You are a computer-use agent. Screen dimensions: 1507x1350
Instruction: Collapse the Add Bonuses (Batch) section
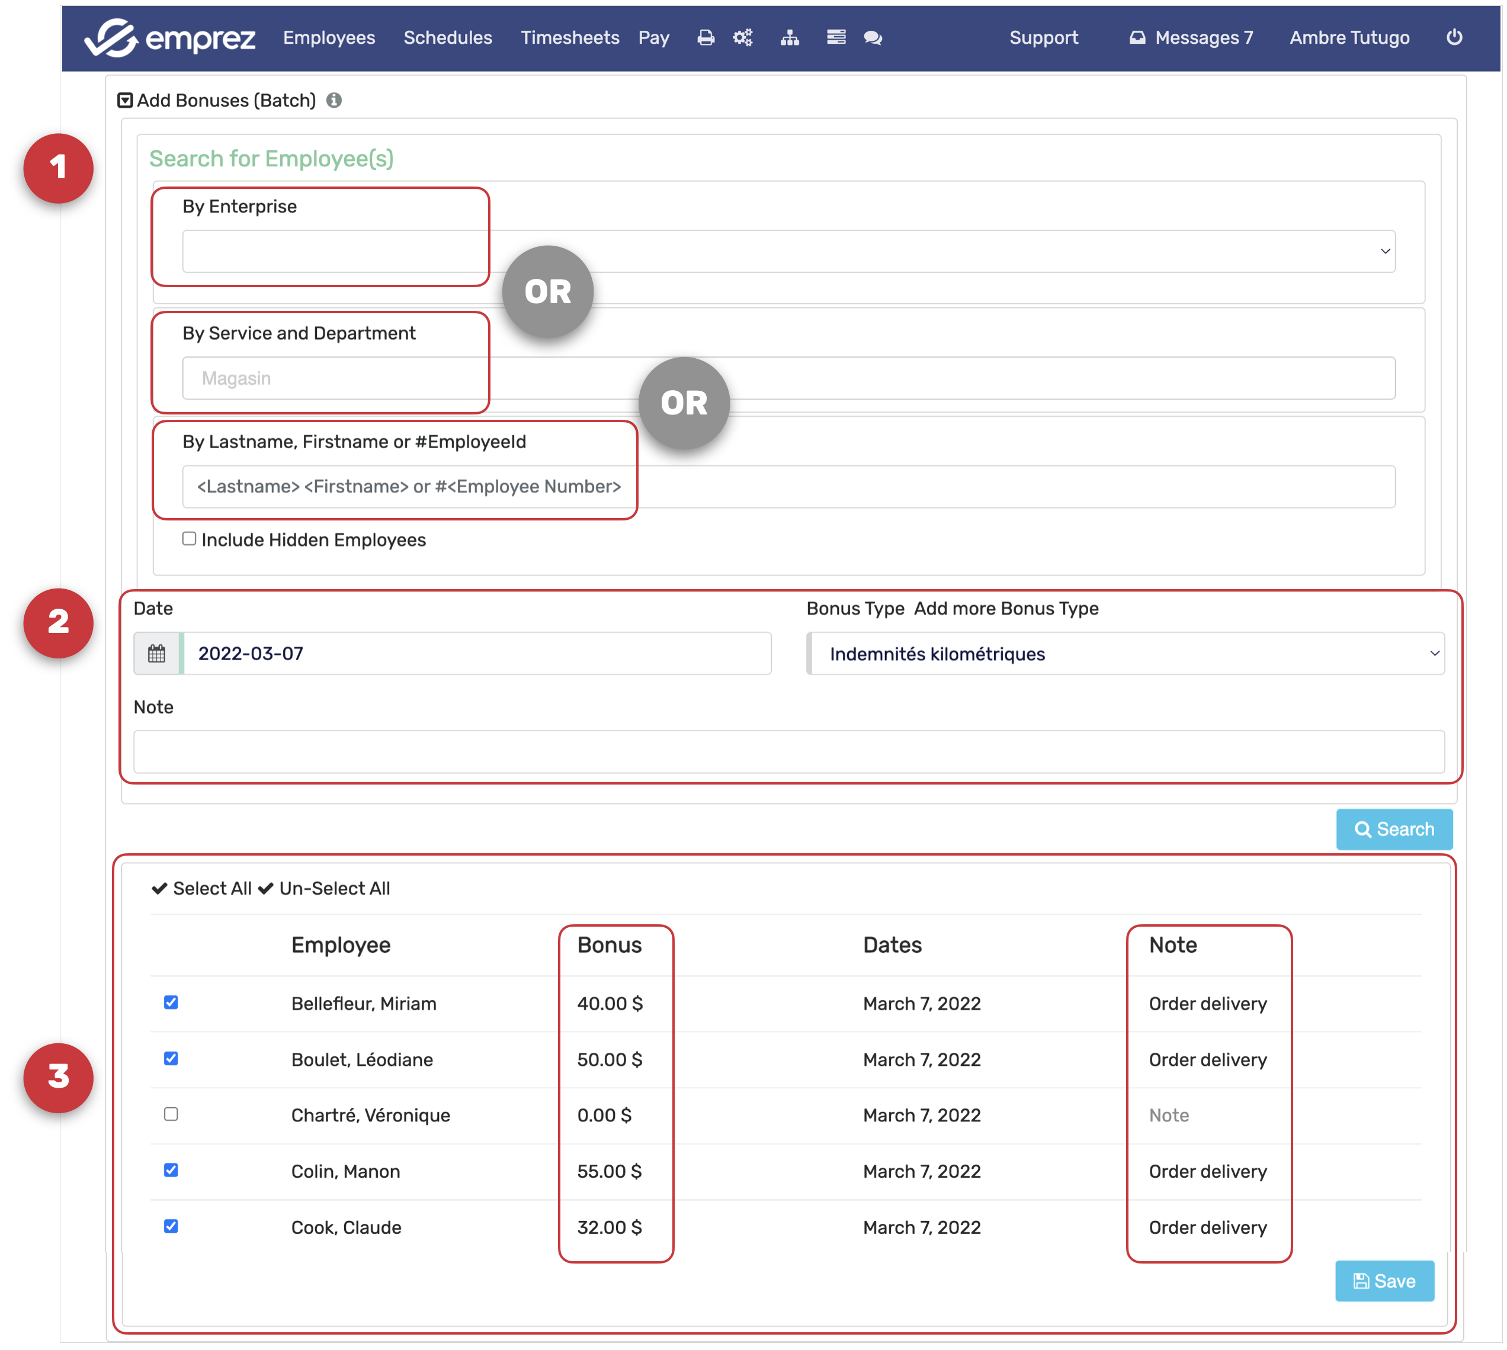tap(124, 100)
